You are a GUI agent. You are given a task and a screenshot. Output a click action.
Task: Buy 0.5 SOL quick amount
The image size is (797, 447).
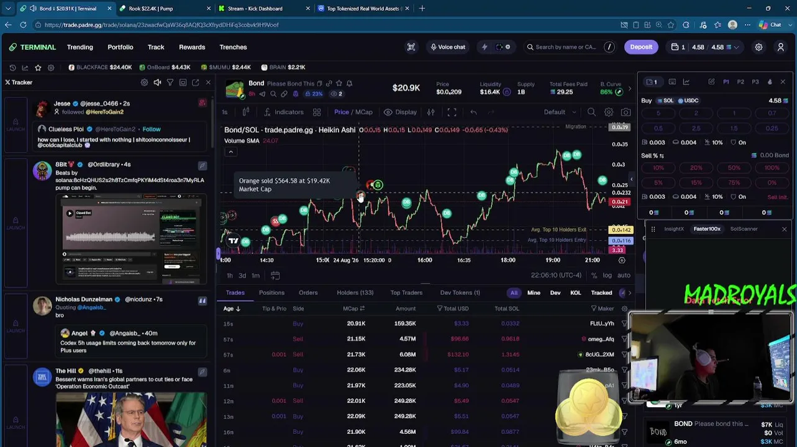[658, 129]
